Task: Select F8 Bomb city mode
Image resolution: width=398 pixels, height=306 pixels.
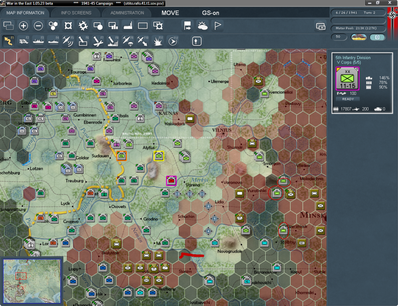Action: (x=113, y=41)
